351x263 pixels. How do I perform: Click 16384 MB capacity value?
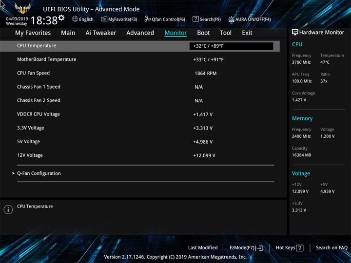pyautogui.click(x=301, y=155)
